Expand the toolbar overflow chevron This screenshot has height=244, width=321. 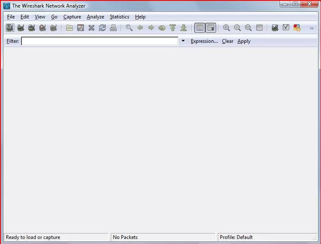point(312,28)
